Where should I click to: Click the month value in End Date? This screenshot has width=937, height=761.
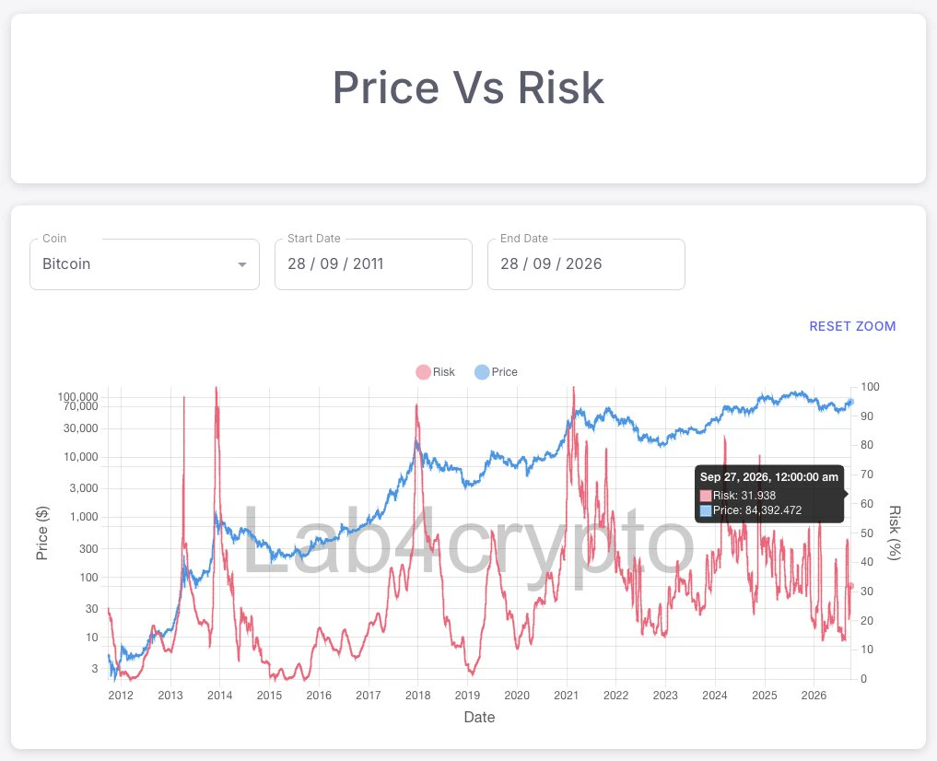pos(542,264)
